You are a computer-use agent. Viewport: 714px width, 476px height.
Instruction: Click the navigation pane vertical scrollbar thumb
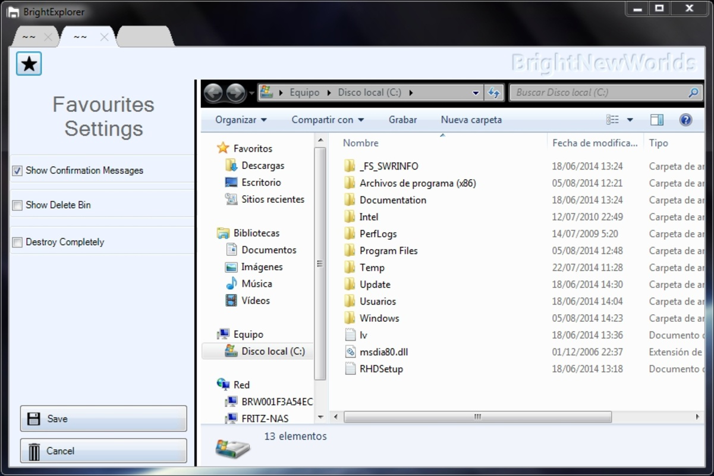(x=320, y=264)
